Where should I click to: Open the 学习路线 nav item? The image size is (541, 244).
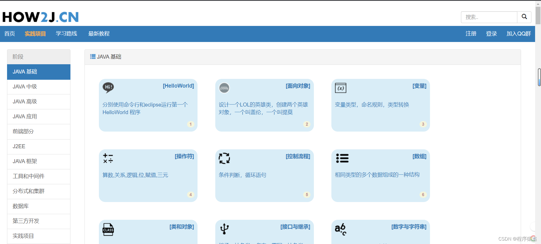pyautogui.click(x=66, y=34)
